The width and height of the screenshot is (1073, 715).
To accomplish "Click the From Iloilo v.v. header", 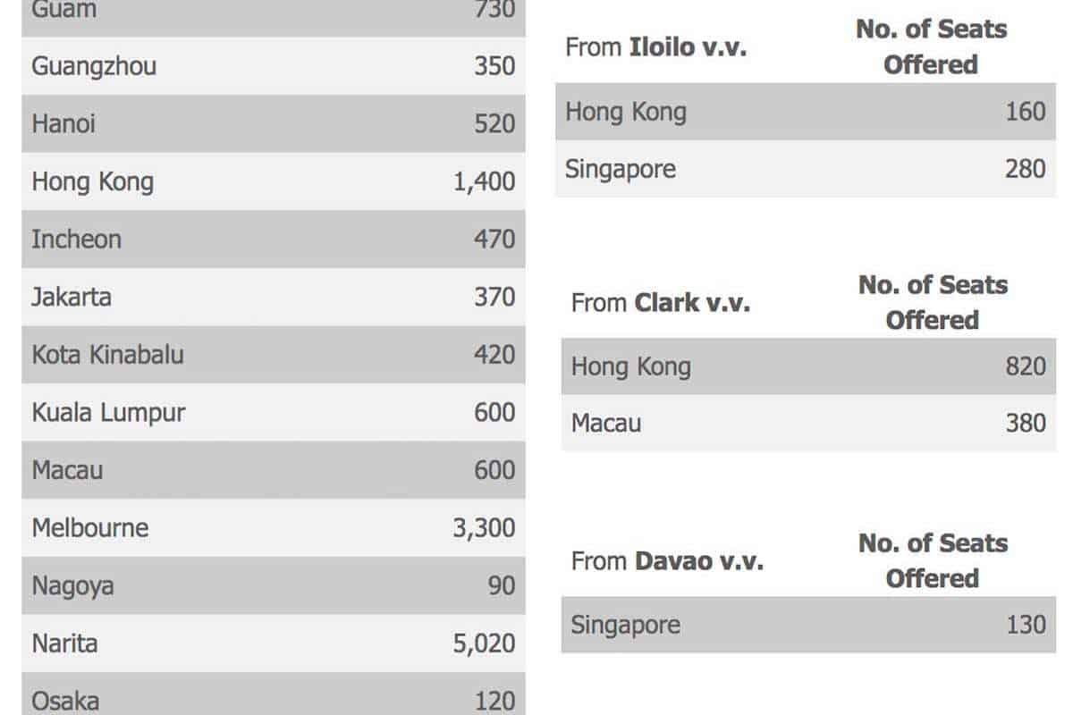I will tap(655, 47).
